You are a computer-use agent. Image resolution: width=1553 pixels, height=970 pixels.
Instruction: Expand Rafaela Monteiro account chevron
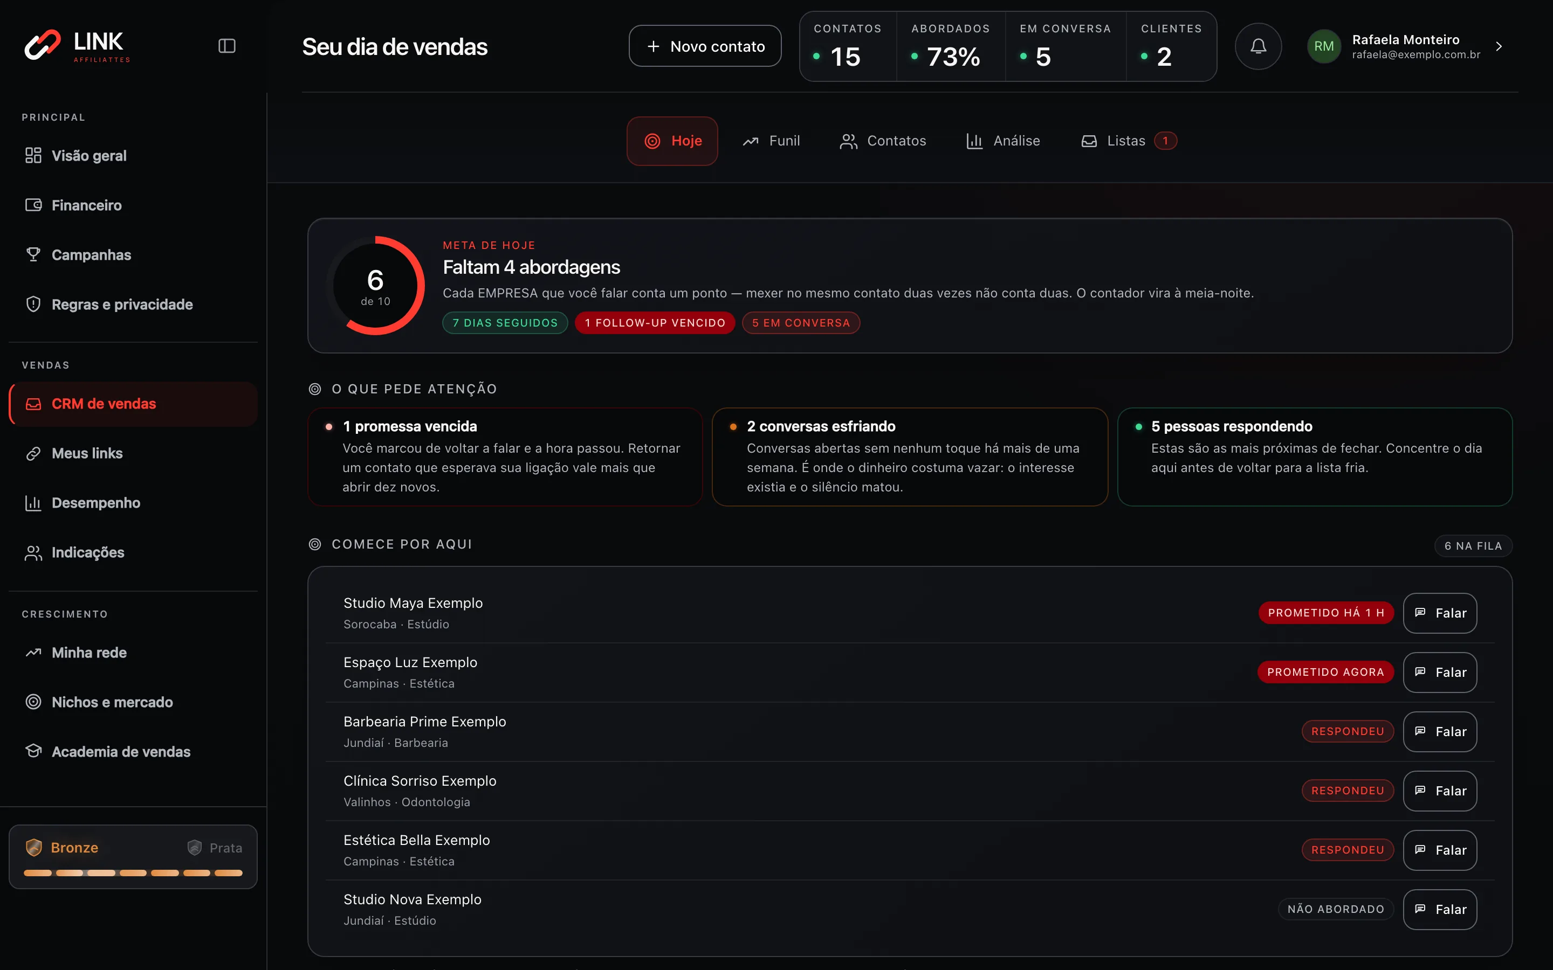point(1499,46)
